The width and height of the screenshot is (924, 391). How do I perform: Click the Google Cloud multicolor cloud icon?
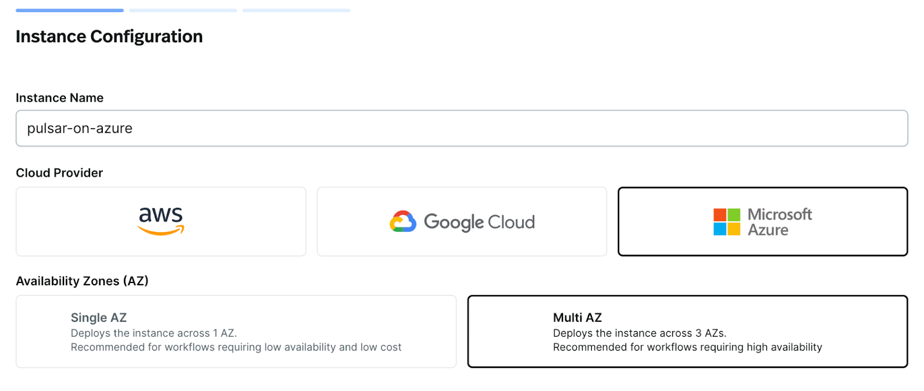coord(403,221)
